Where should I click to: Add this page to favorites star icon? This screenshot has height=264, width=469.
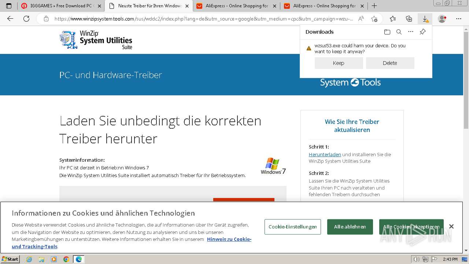click(x=374, y=19)
